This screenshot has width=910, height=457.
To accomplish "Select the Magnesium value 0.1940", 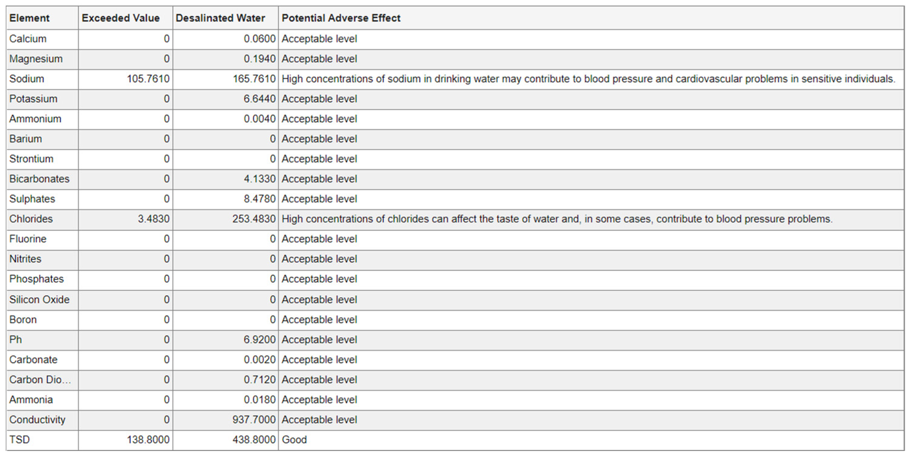I will click(x=259, y=59).
